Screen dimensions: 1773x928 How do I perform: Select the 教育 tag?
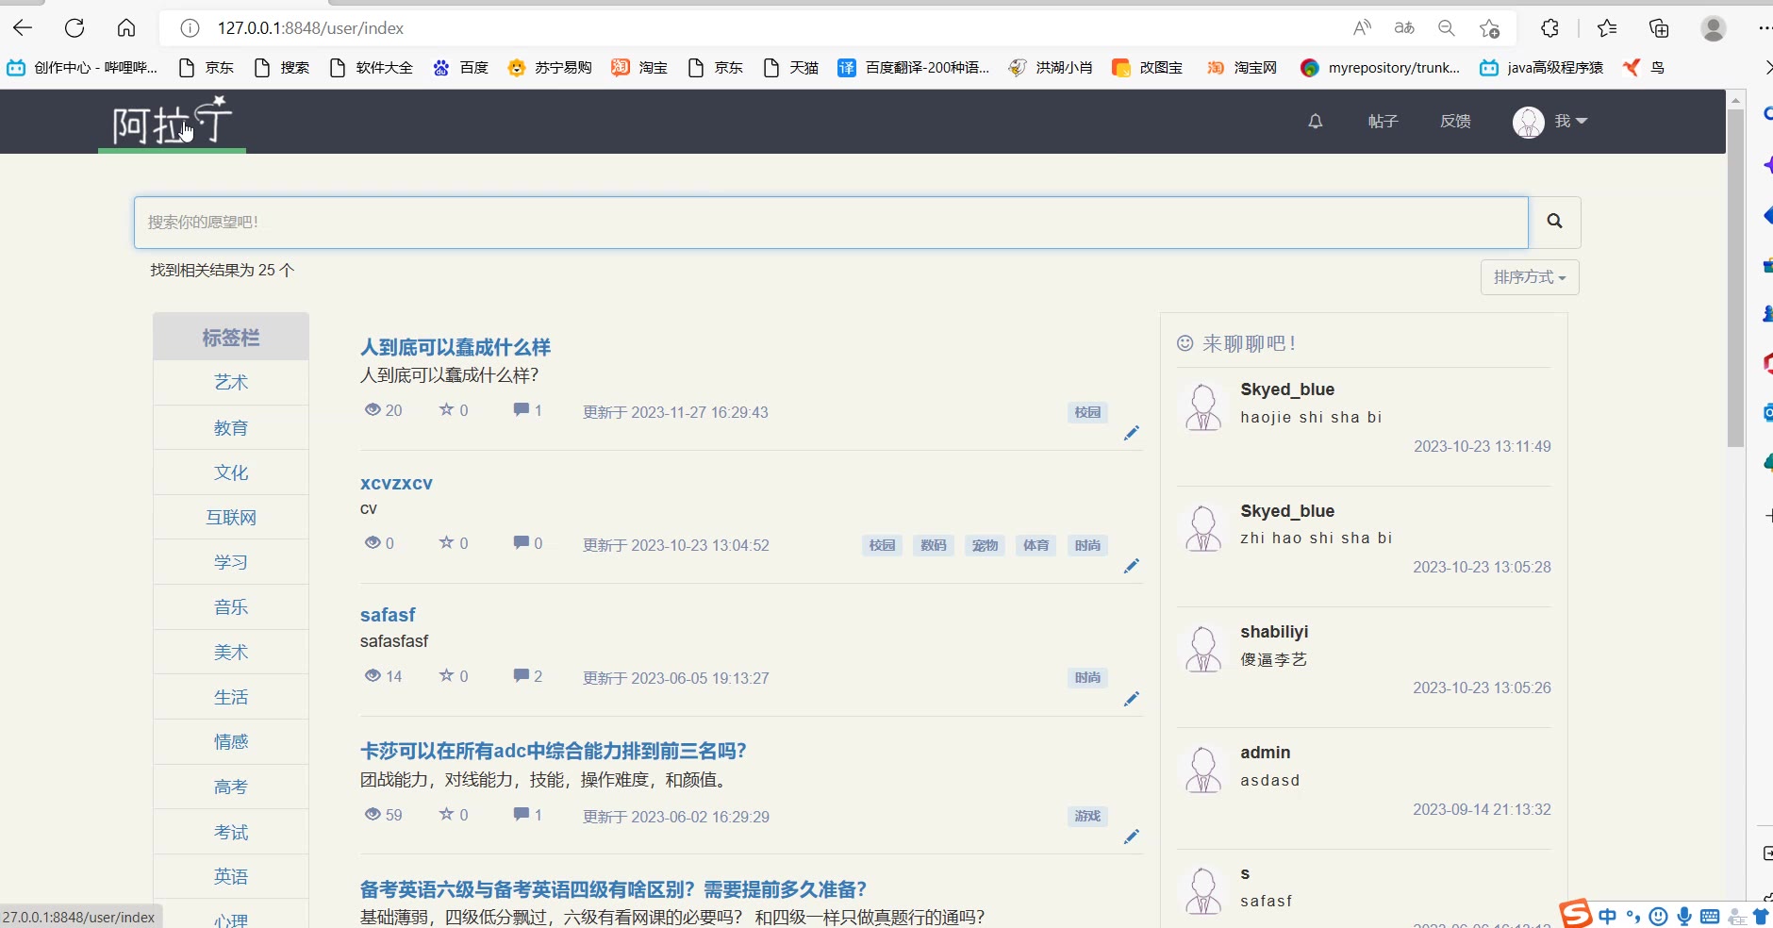pyautogui.click(x=231, y=427)
